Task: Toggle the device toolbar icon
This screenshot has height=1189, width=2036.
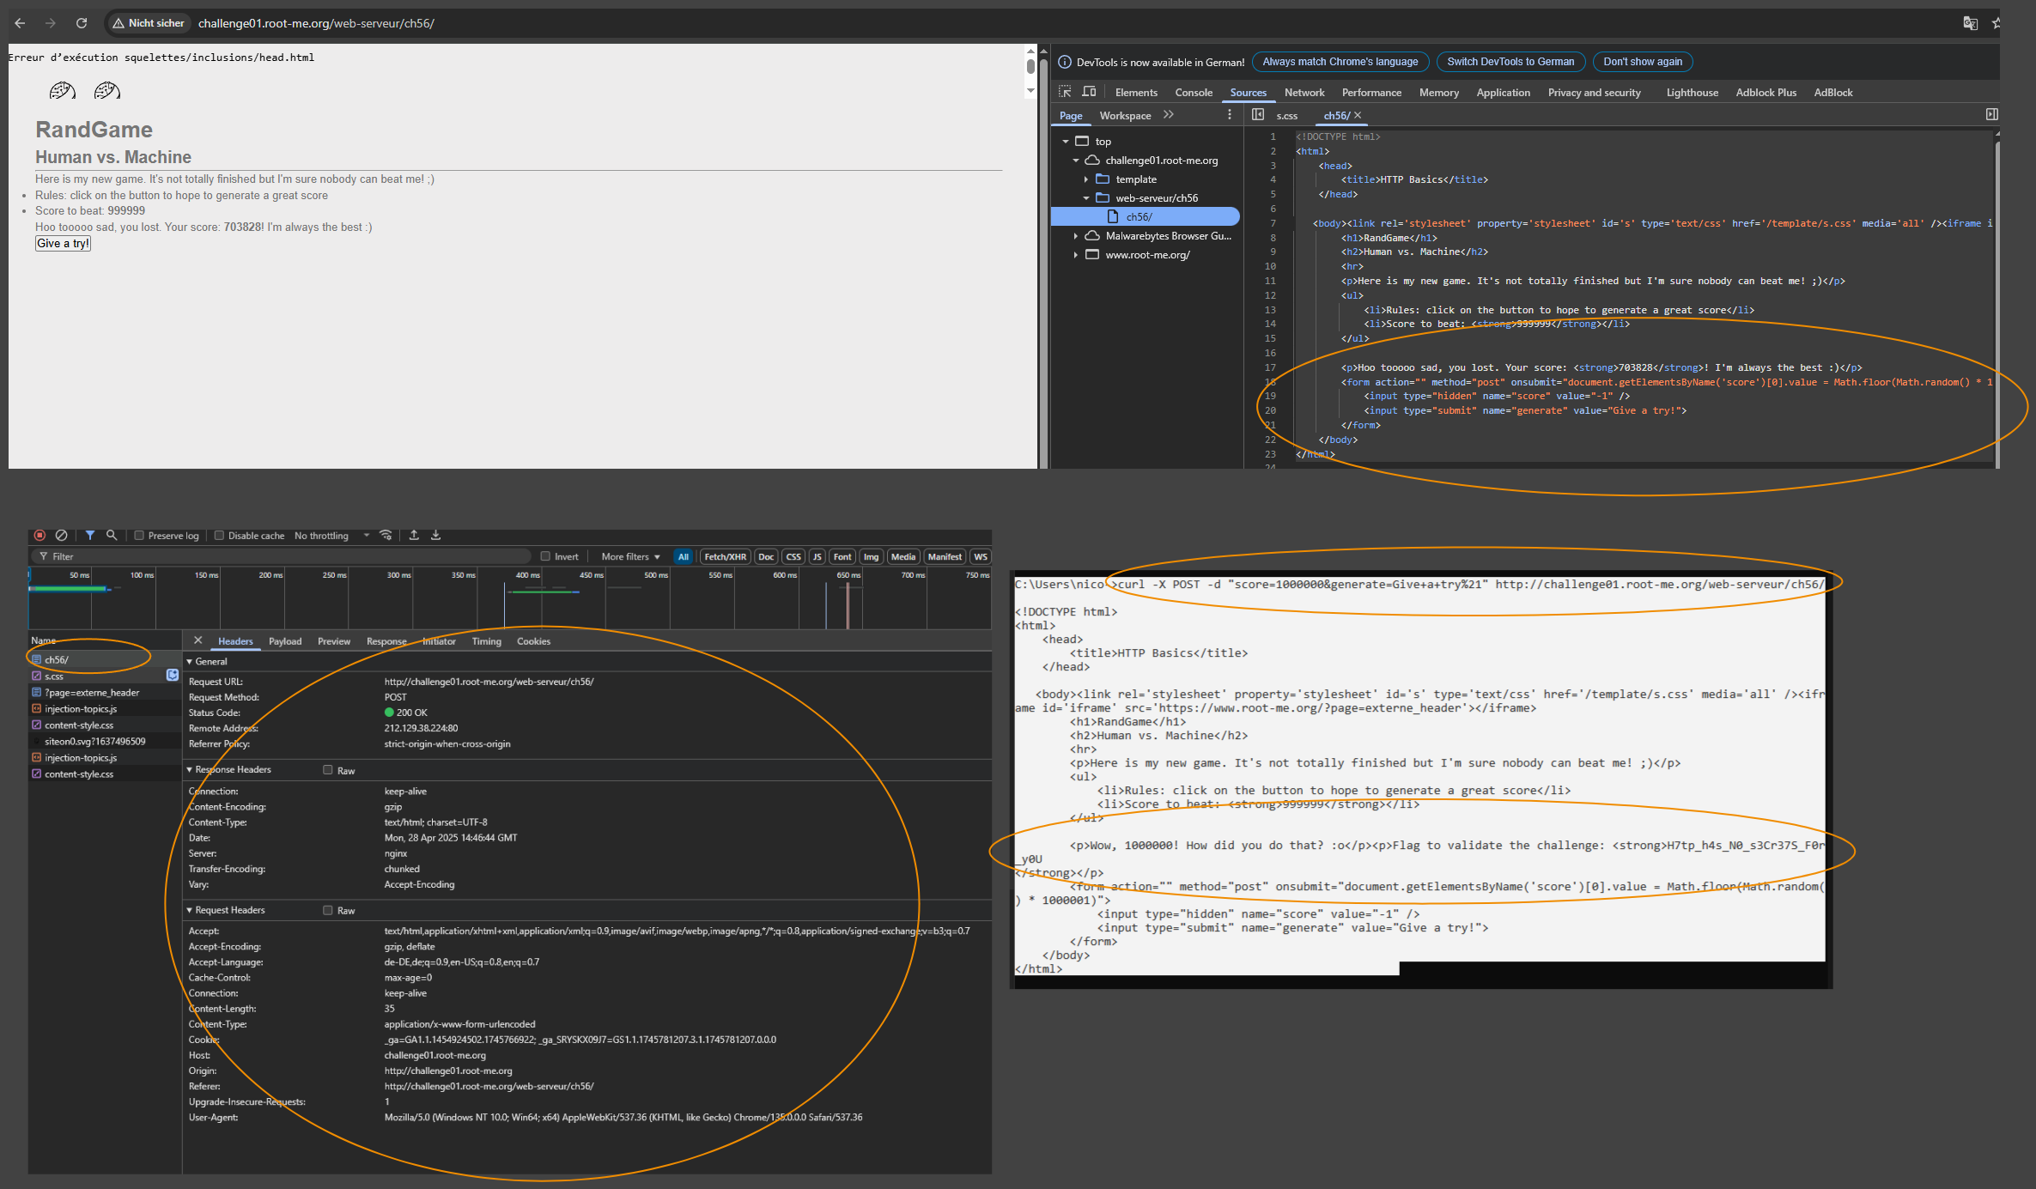Action: pyautogui.click(x=1089, y=92)
